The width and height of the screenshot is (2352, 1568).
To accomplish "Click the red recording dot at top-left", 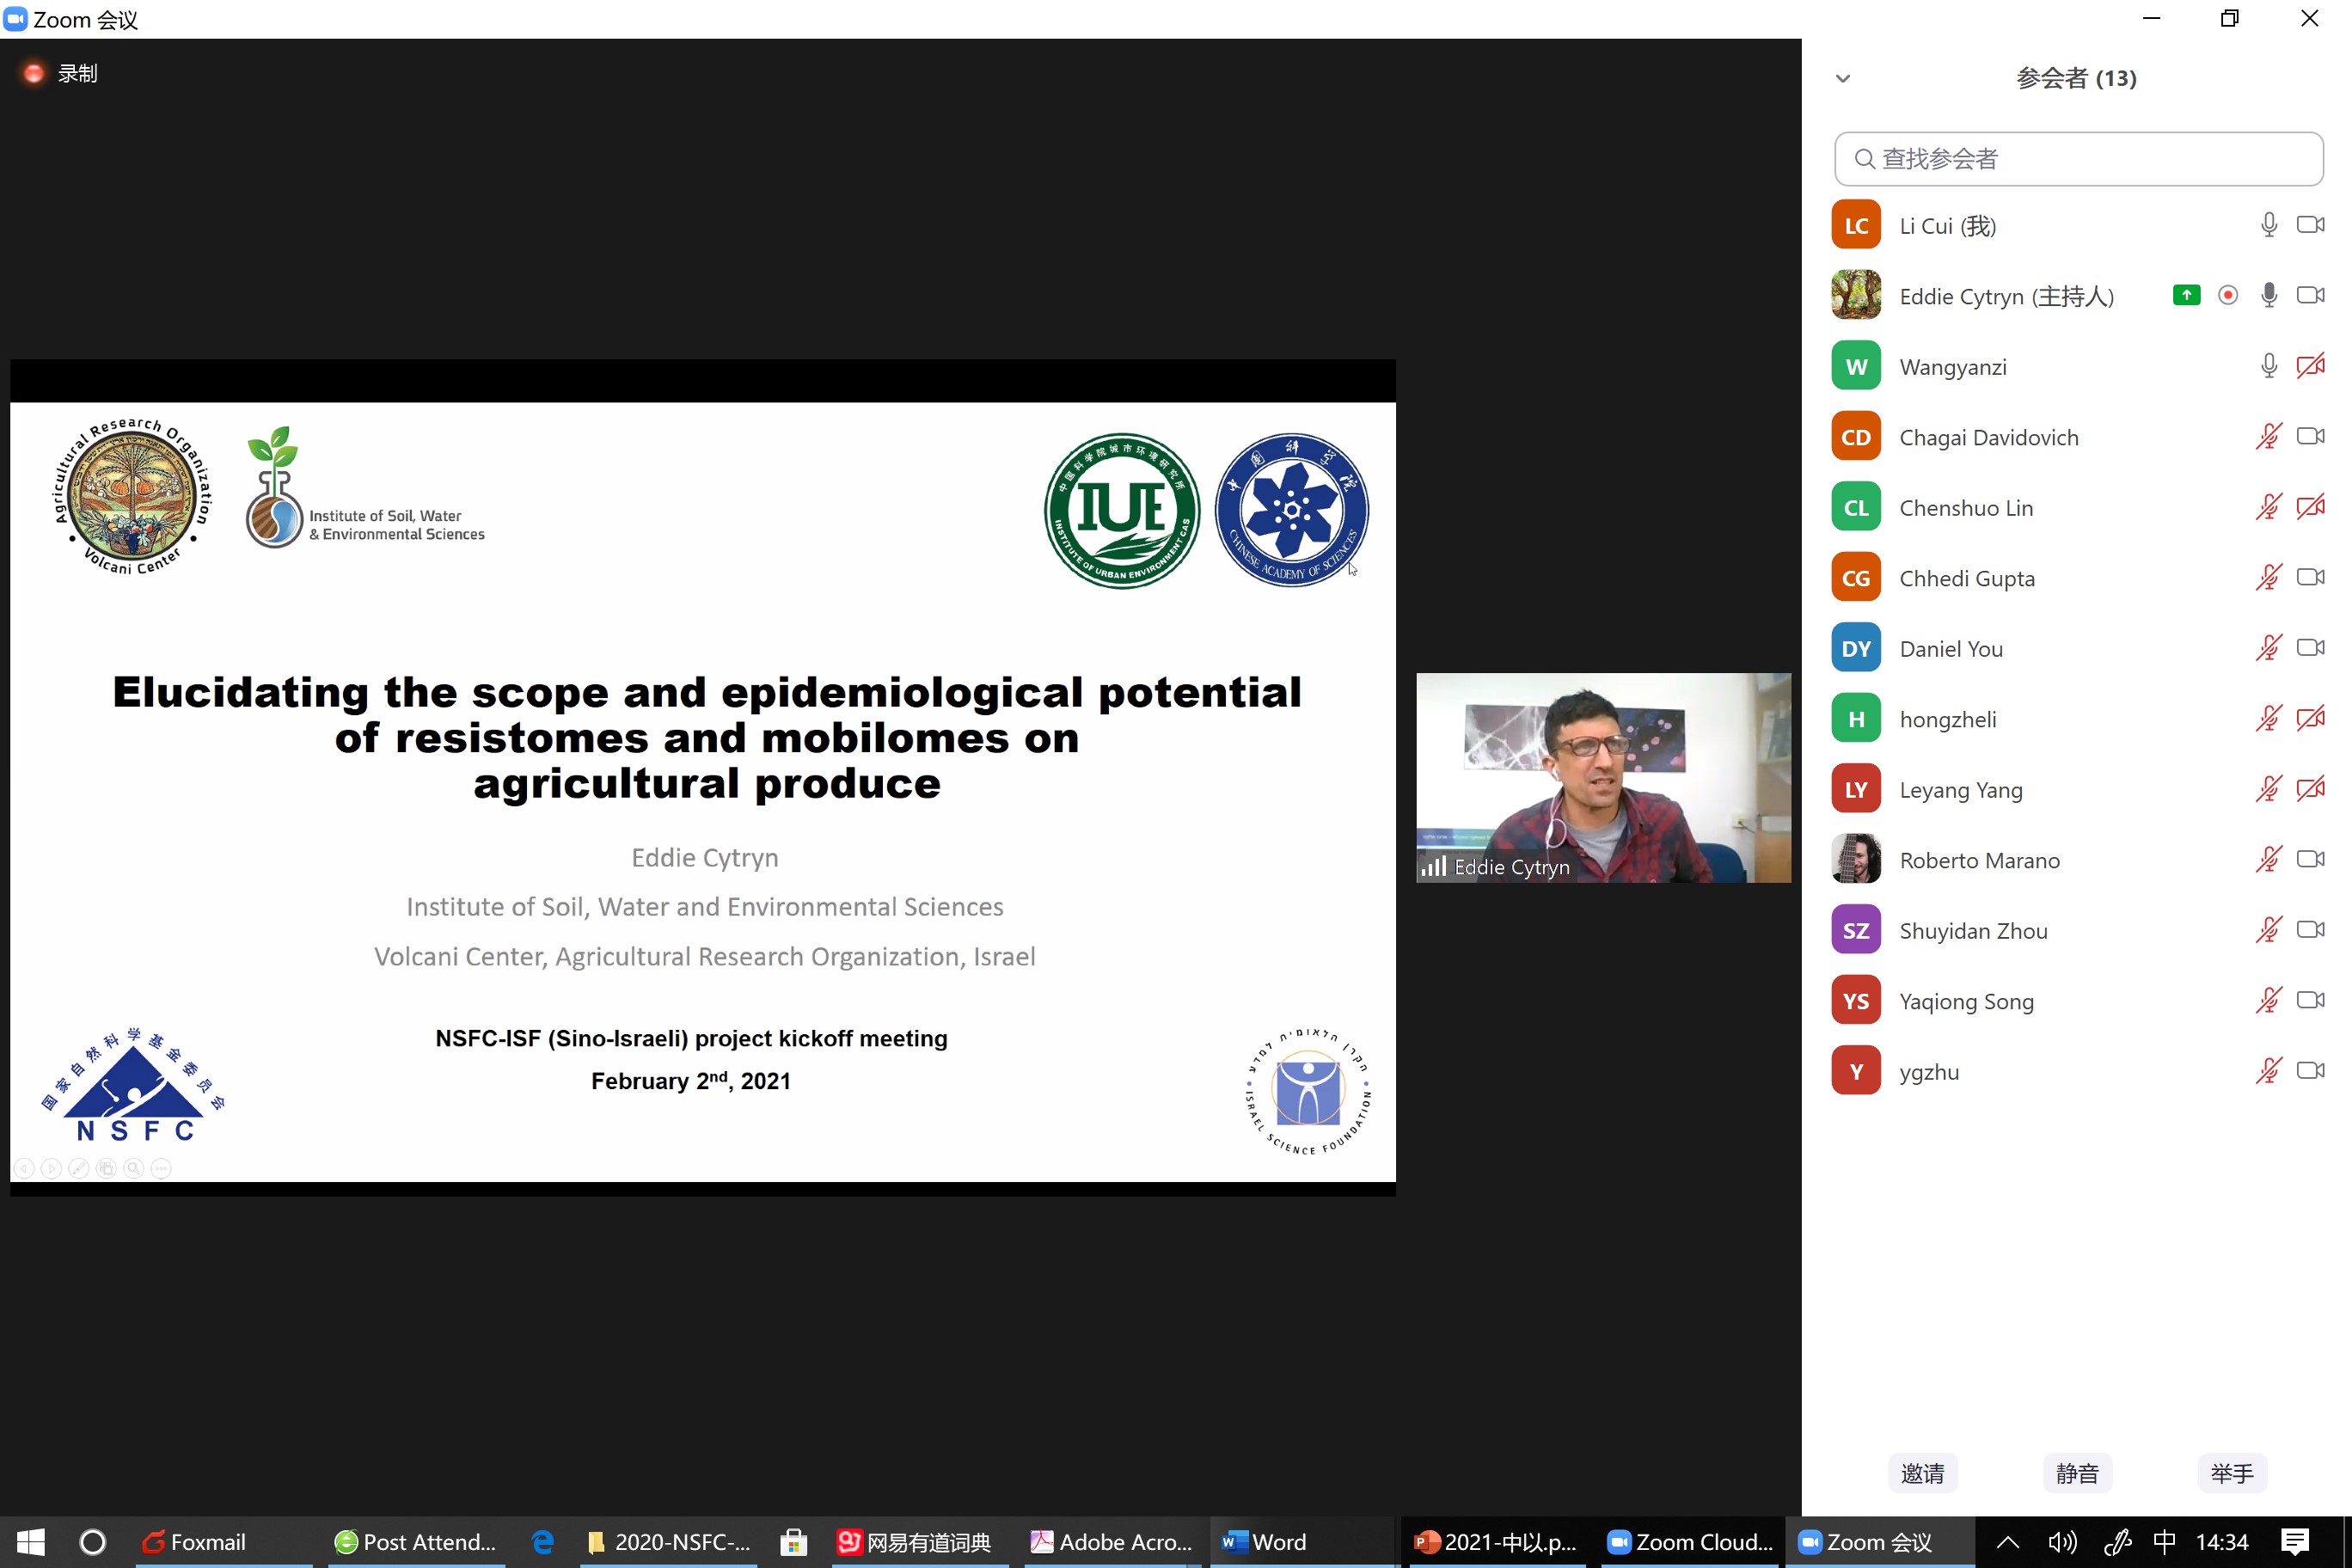I will pos(34,73).
